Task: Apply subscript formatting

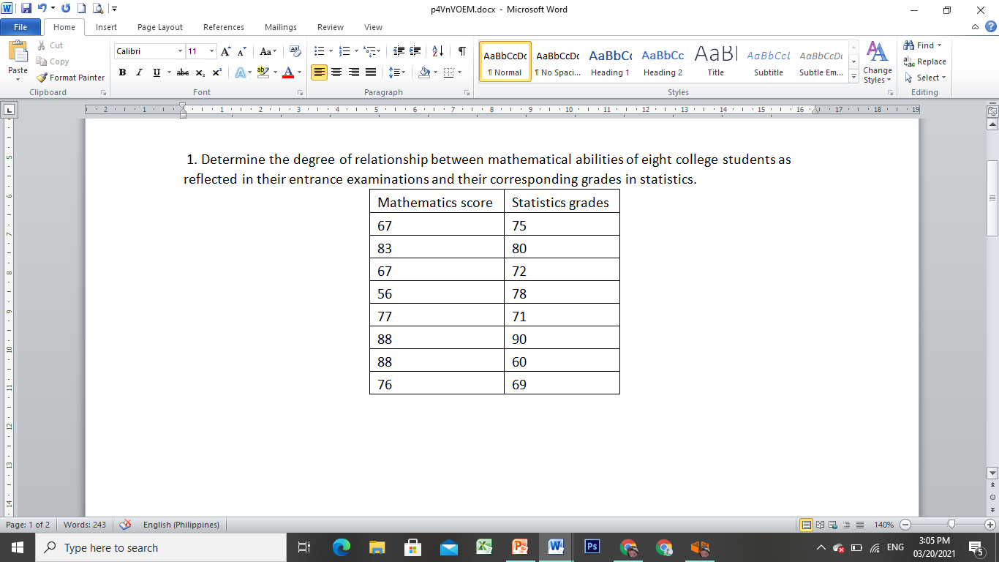Action: coord(200,72)
